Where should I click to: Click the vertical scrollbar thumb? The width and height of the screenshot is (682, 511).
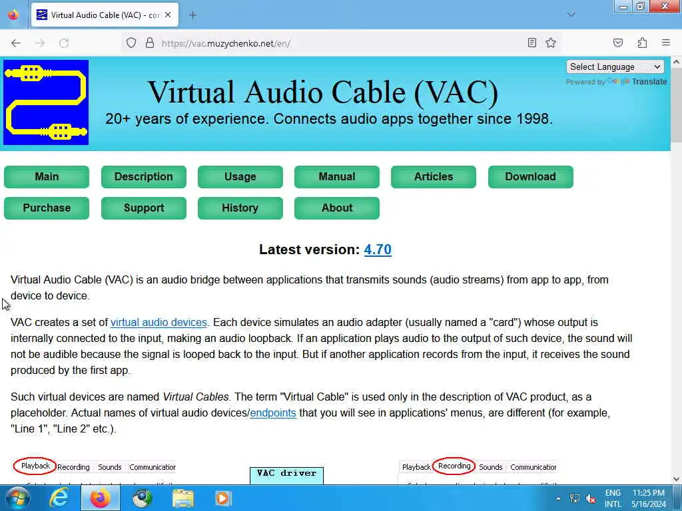coord(676,104)
